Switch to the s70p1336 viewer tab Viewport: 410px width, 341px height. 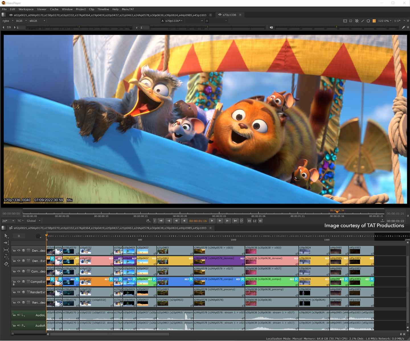229,15
